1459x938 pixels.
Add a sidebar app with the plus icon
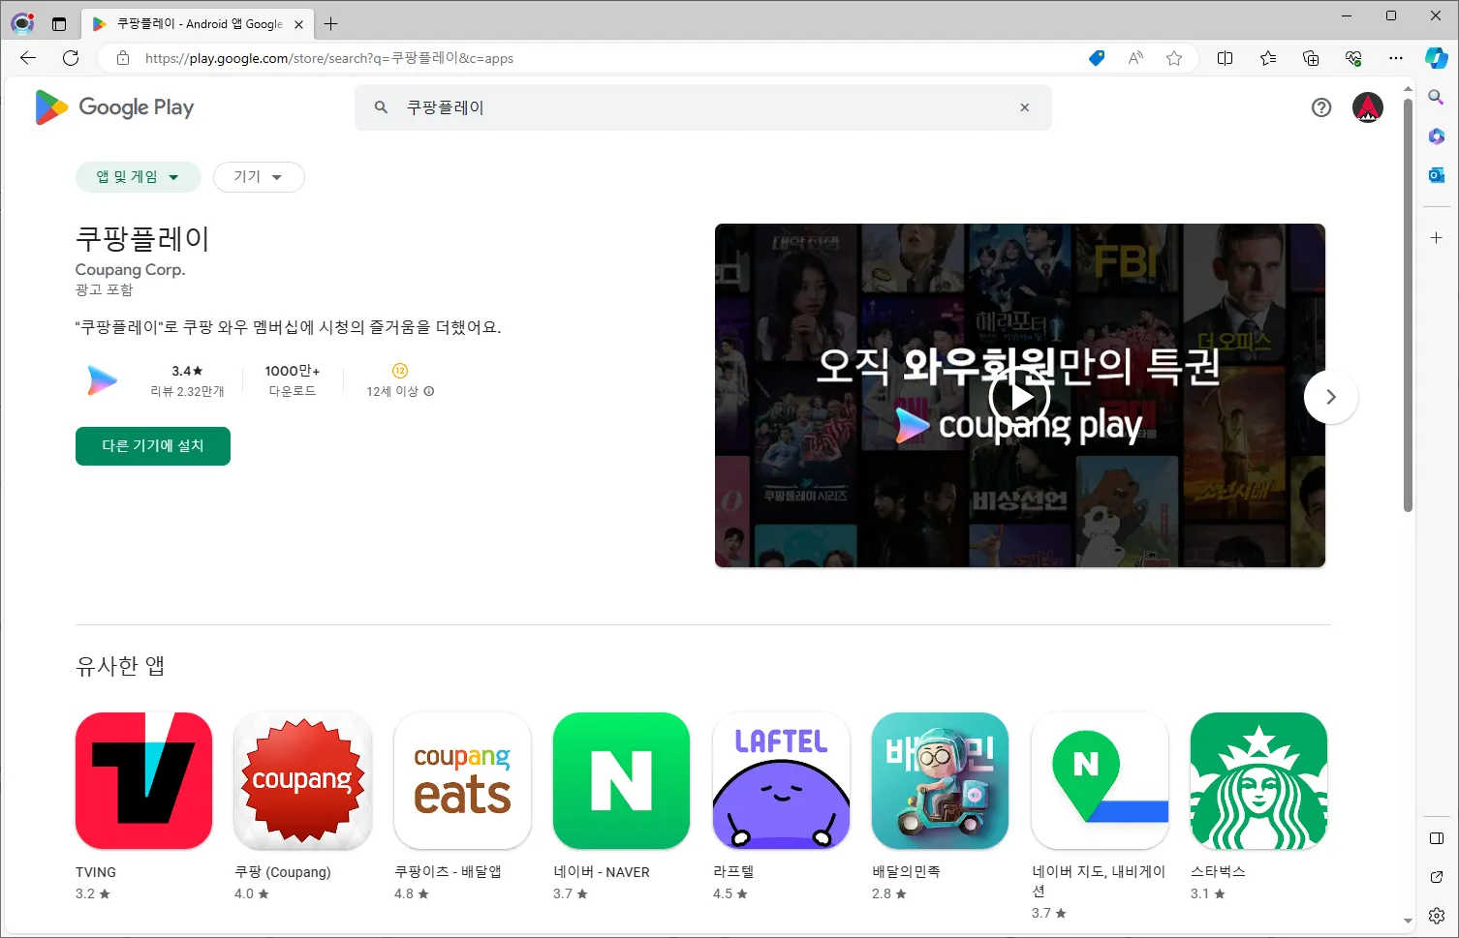(x=1437, y=237)
